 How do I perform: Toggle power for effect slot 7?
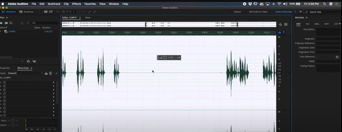click(x=4, y=104)
